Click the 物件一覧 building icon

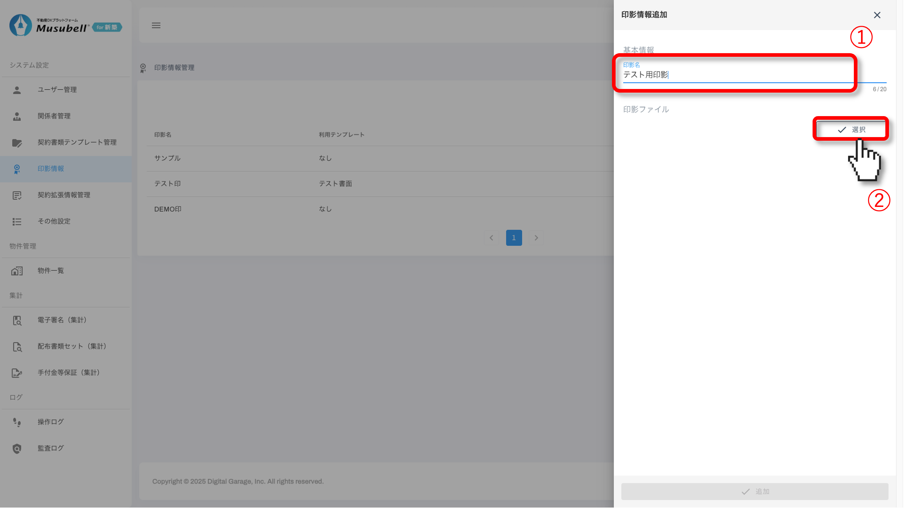[x=17, y=271]
